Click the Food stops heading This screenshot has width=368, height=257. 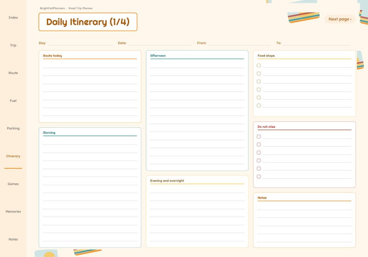(x=266, y=56)
